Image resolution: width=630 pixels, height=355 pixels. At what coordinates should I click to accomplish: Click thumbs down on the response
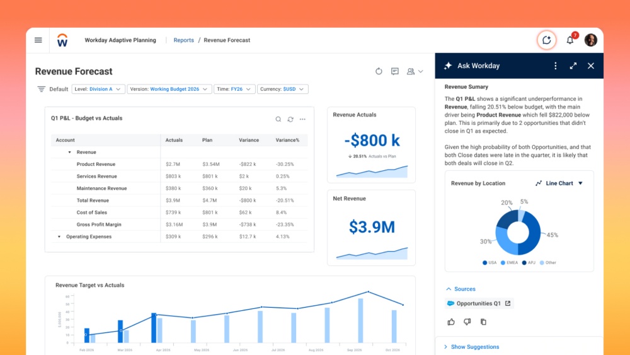pos(467,322)
